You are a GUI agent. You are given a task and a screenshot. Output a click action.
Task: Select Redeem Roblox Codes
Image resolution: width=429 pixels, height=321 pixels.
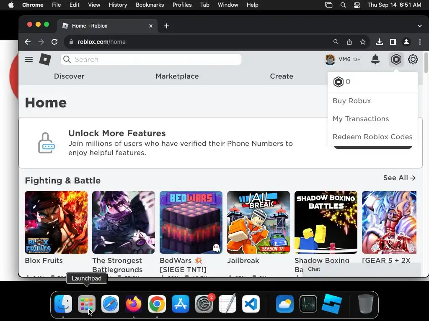click(372, 137)
